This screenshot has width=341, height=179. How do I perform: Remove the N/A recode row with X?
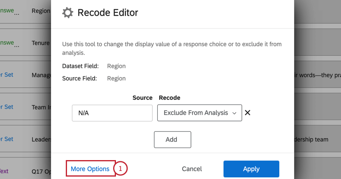coord(248,113)
